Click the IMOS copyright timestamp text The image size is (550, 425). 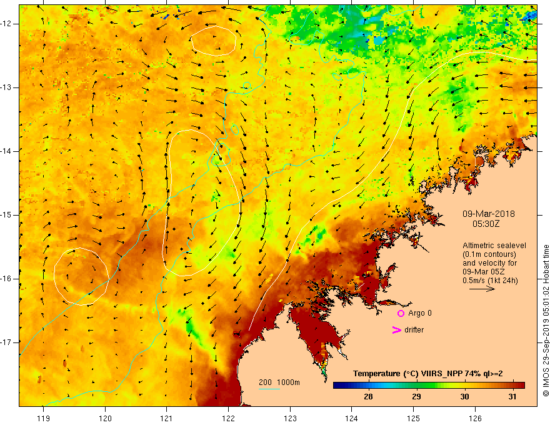click(546, 321)
